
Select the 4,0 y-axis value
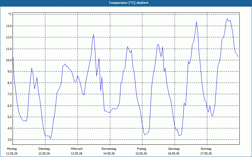coord(9,128)
